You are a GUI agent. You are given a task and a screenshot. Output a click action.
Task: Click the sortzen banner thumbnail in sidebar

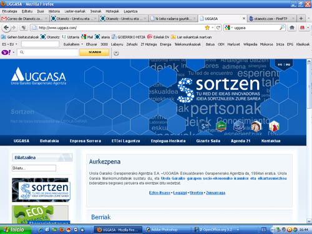[x=41, y=190]
